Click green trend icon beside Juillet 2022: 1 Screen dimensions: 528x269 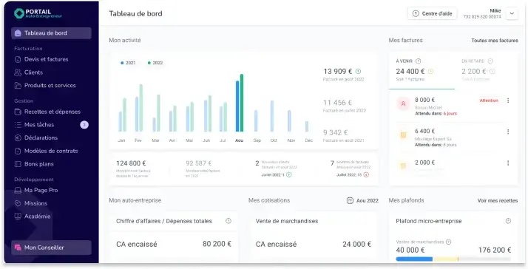coord(289,174)
